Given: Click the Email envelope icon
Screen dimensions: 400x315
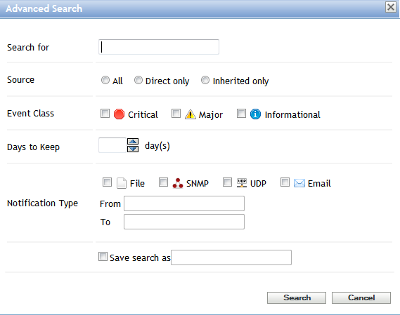Looking at the screenshot, I should (299, 183).
